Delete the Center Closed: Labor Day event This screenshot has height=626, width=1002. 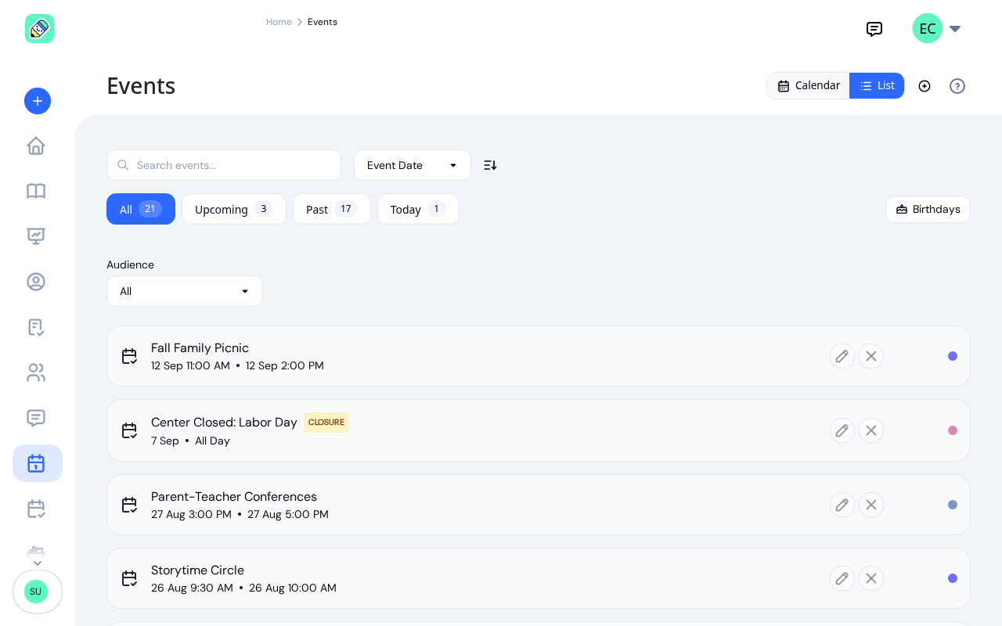click(x=871, y=430)
